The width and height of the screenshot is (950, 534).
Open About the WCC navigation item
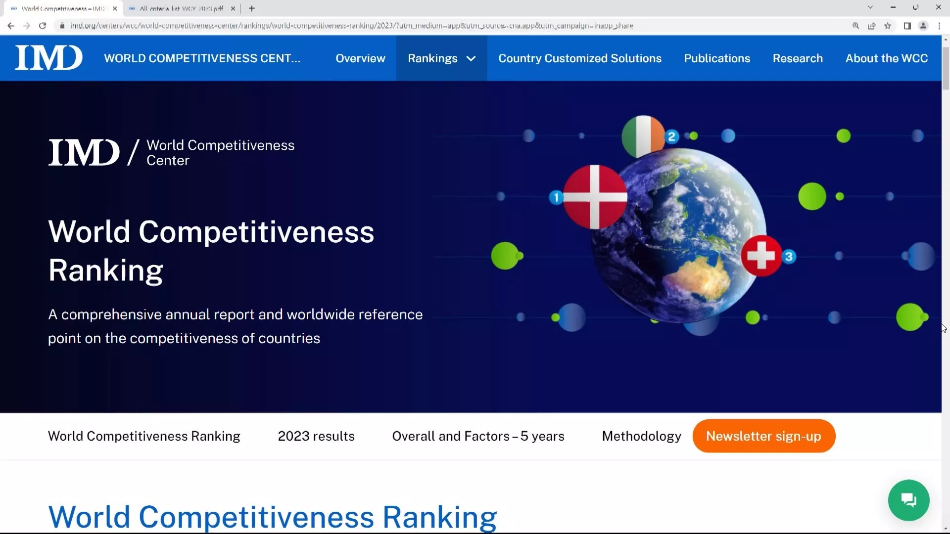[x=886, y=58]
